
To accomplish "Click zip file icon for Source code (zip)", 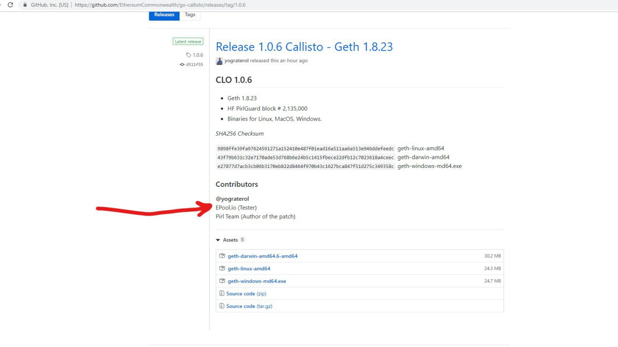I will pos(222,293).
